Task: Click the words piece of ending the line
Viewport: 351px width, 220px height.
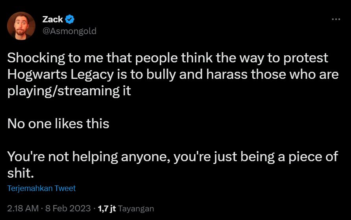Action: coord(313,157)
